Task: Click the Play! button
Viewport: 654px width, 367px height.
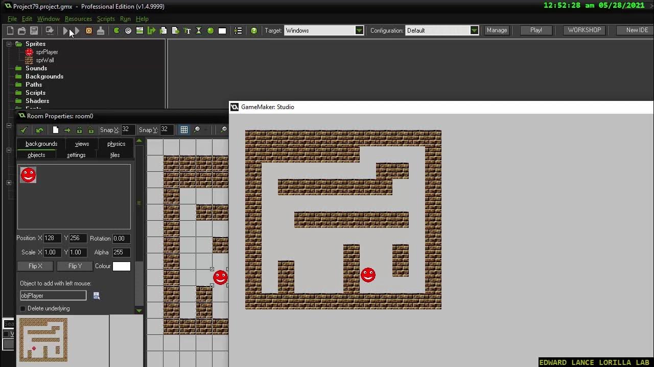Action: tap(536, 30)
